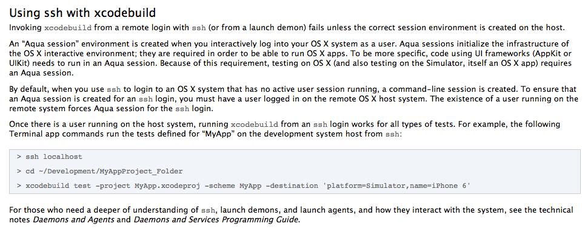Open the Daemons and Agents technical note link
The height and width of the screenshot is (229, 585).
pyautogui.click(x=73, y=219)
